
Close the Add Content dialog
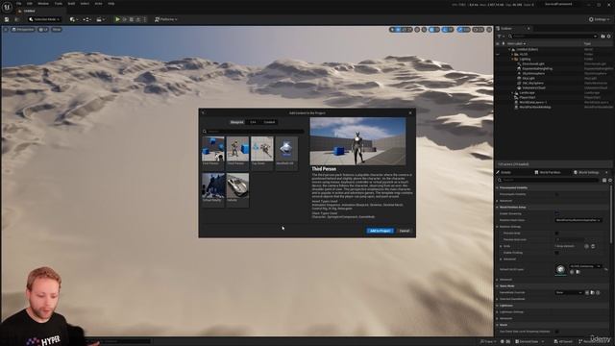coord(410,113)
